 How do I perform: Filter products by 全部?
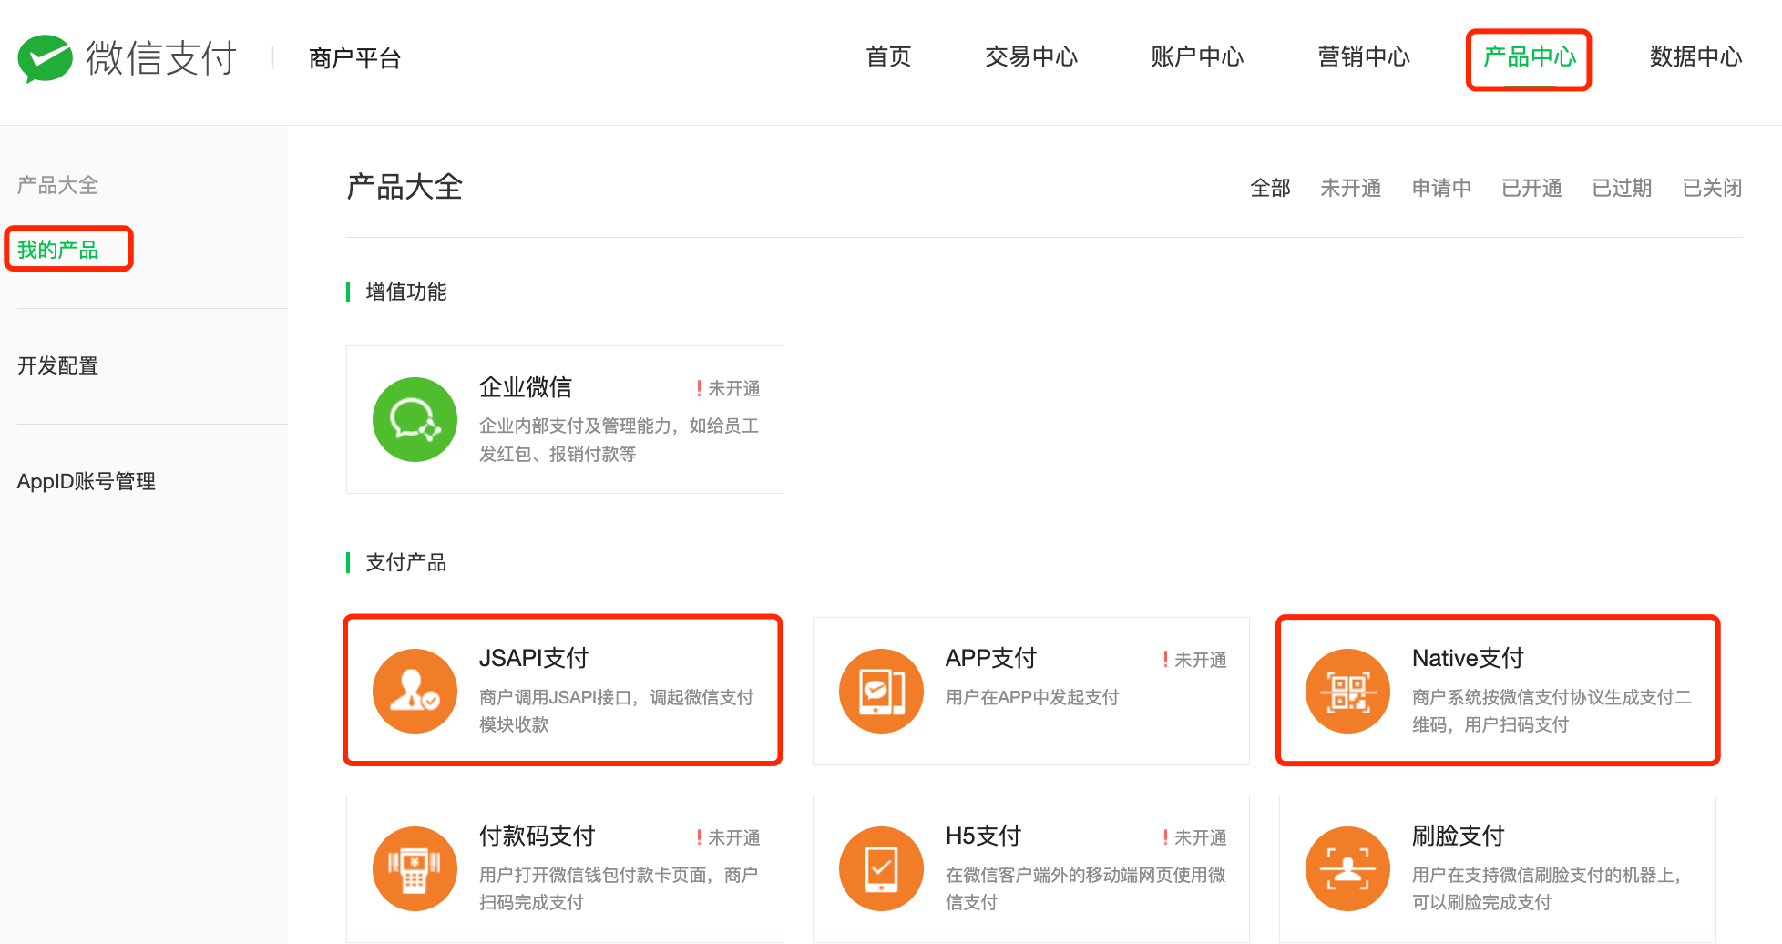click(x=1270, y=188)
